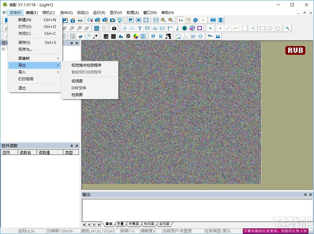Select the circle region tool
The height and width of the screenshot is (234, 314).
click(270, 28)
